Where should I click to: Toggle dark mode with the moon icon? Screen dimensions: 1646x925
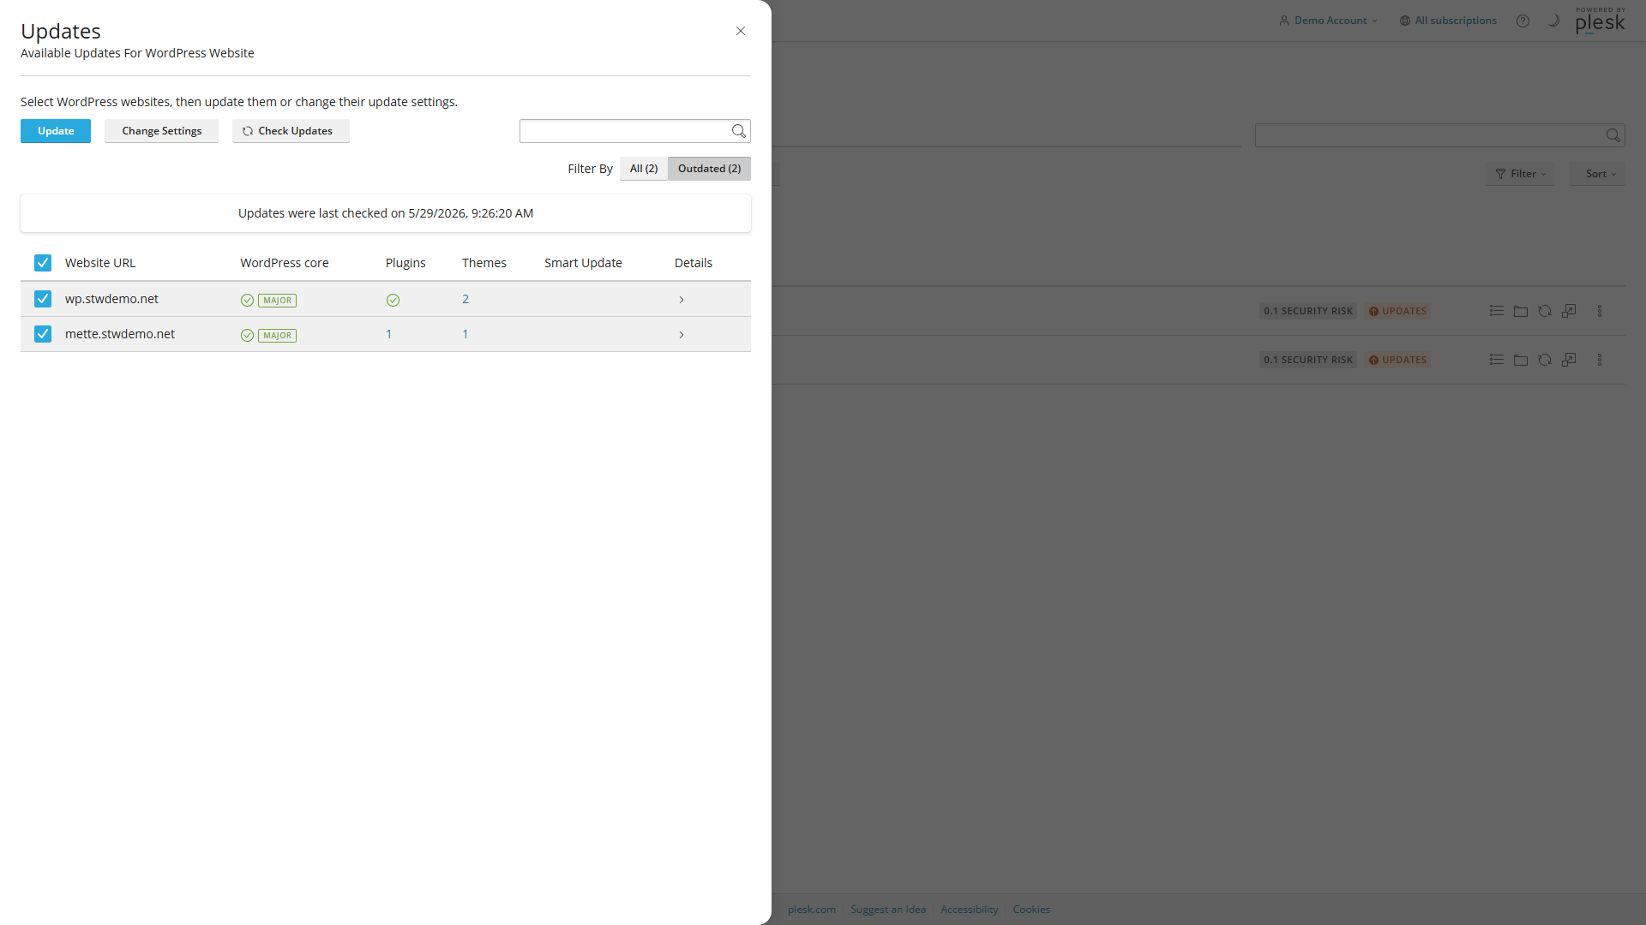(1553, 21)
